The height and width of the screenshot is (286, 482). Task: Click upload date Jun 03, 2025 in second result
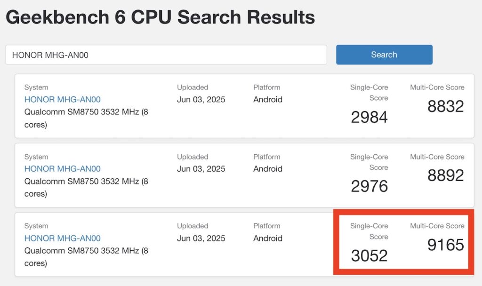pos(201,169)
